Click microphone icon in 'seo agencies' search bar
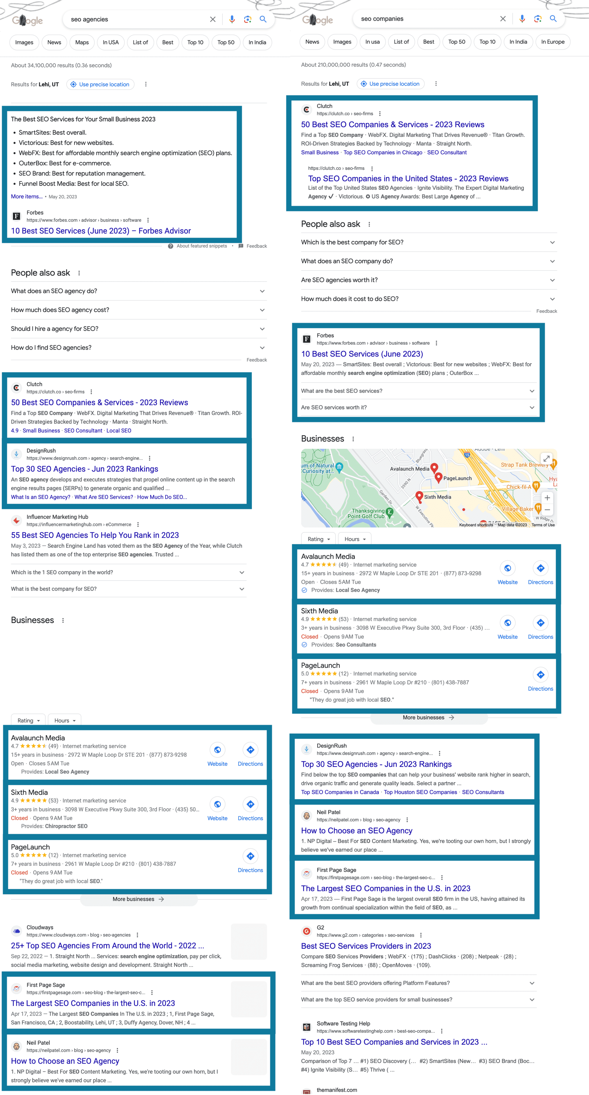Image resolution: width=589 pixels, height=1095 pixels. (232, 19)
